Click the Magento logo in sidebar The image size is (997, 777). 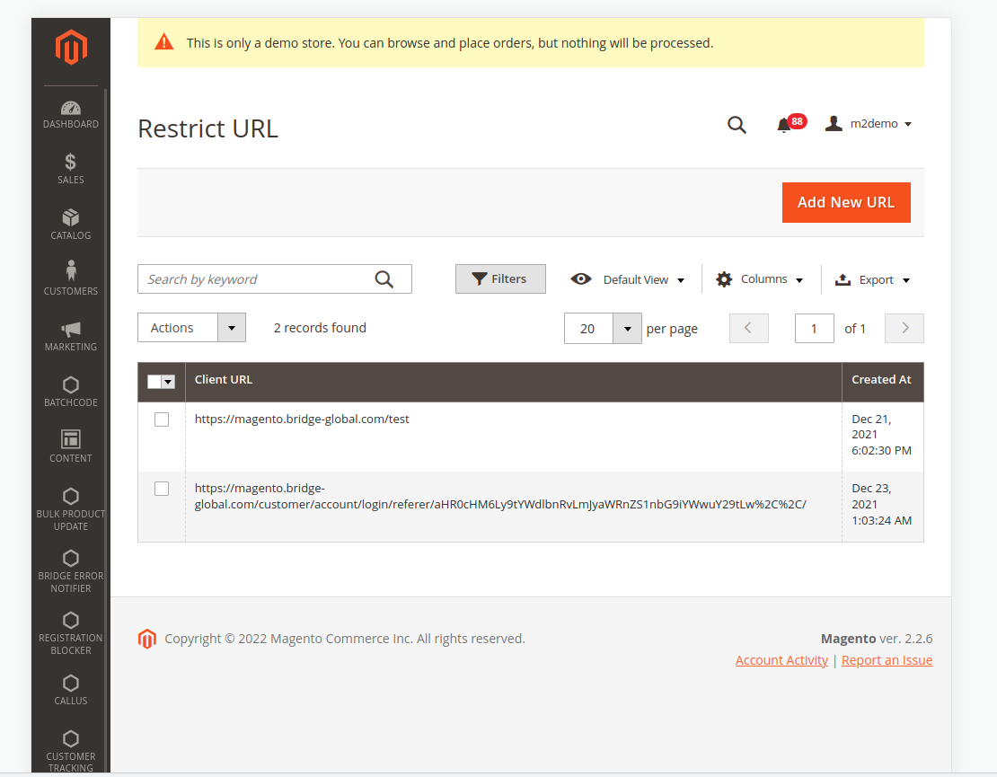tap(71, 48)
